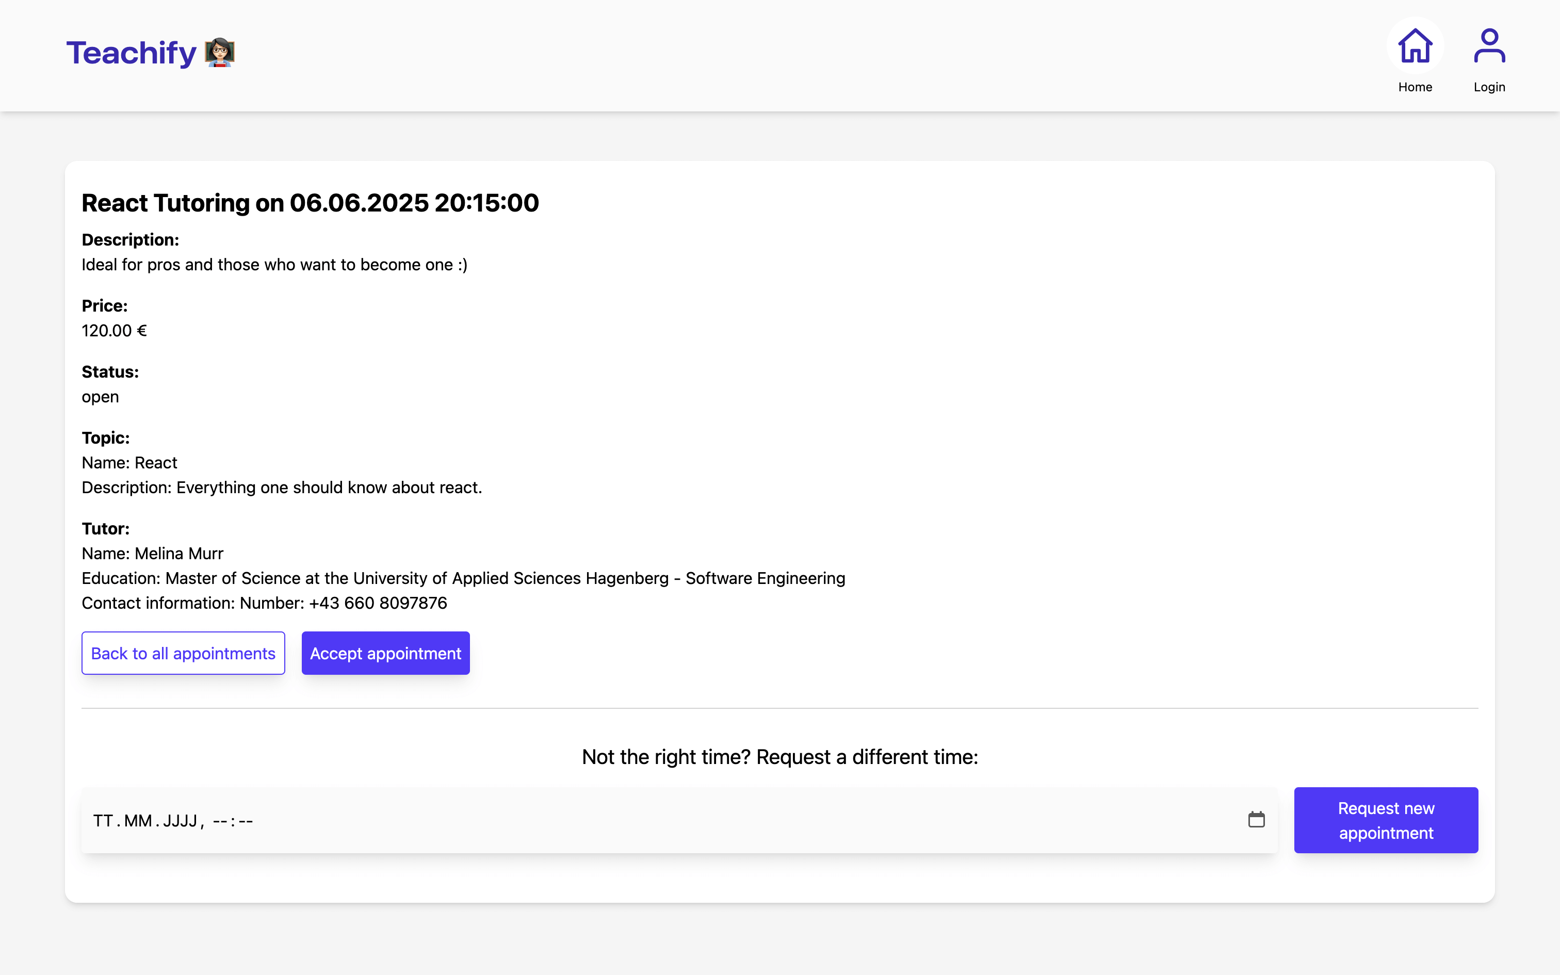Click the day TT field in date input

[x=103, y=821]
